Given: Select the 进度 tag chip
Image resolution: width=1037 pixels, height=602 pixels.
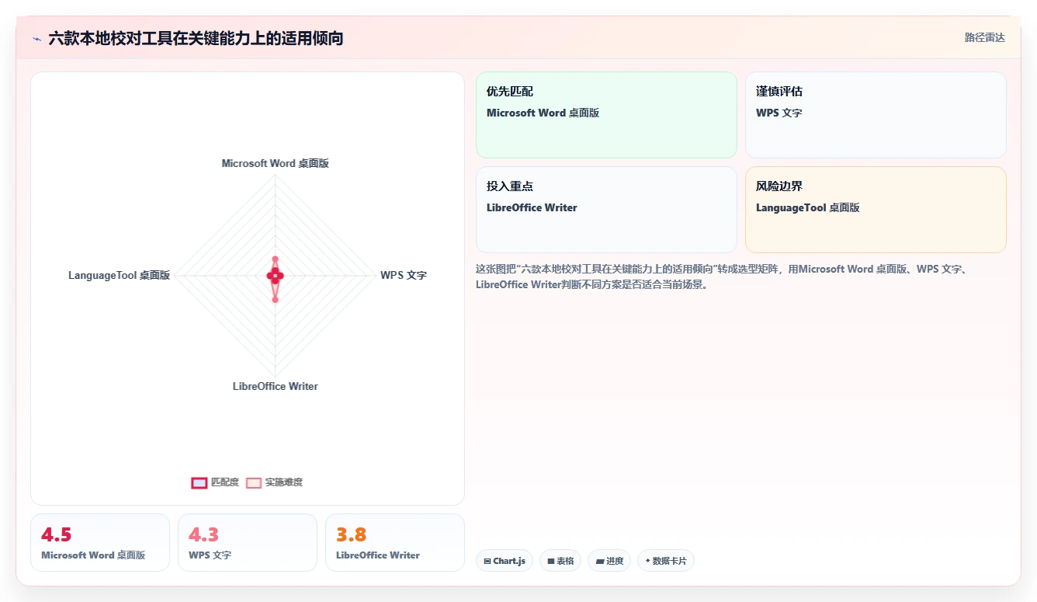Looking at the screenshot, I should pyautogui.click(x=609, y=561).
